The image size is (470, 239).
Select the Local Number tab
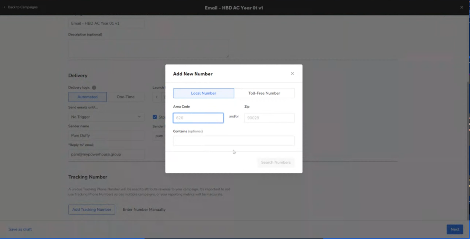pyautogui.click(x=204, y=93)
